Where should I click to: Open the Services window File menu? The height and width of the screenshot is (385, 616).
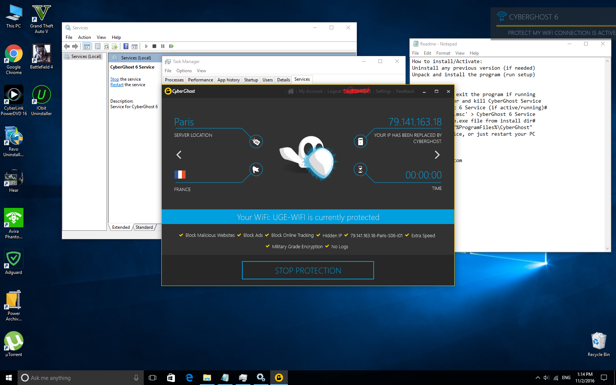(x=69, y=37)
